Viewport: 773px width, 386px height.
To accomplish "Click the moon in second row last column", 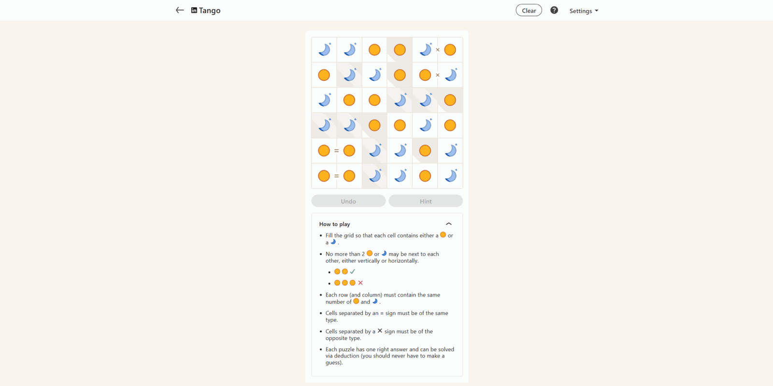I will (450, 75).
